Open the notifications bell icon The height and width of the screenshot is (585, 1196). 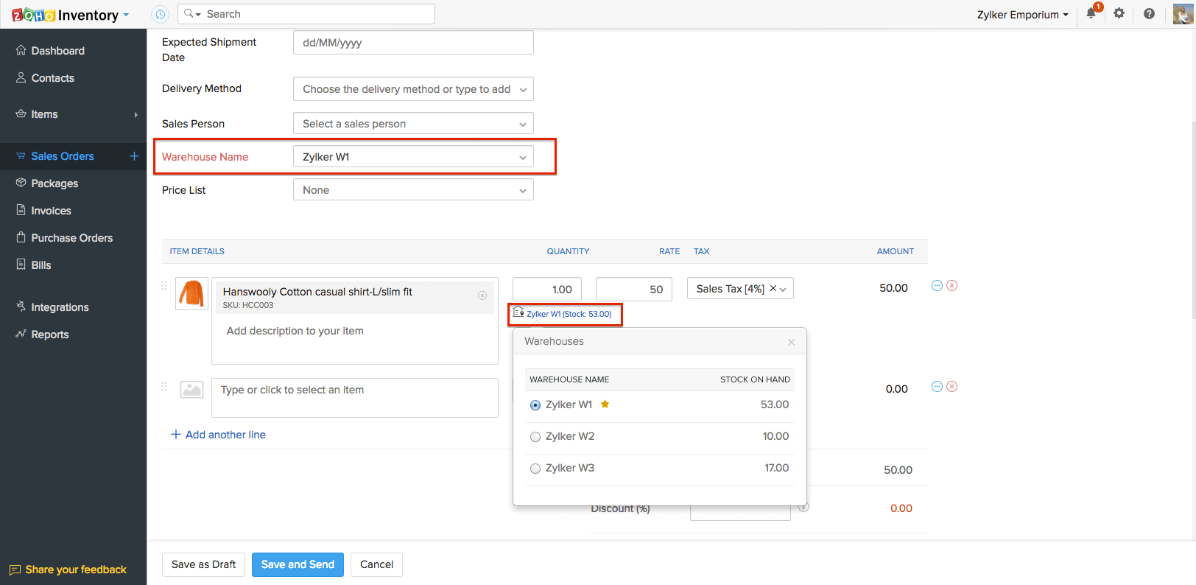pos(1091,13)
